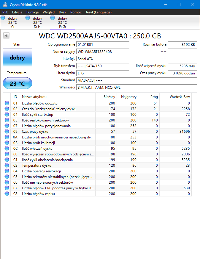Click the blue 'dobry' health status button
Image resolution: width=200 pixels, height=259 pixels.
point(18,57)
